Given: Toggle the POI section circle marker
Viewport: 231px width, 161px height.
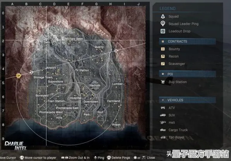Looking at the screenshot, I should point(163,74).
